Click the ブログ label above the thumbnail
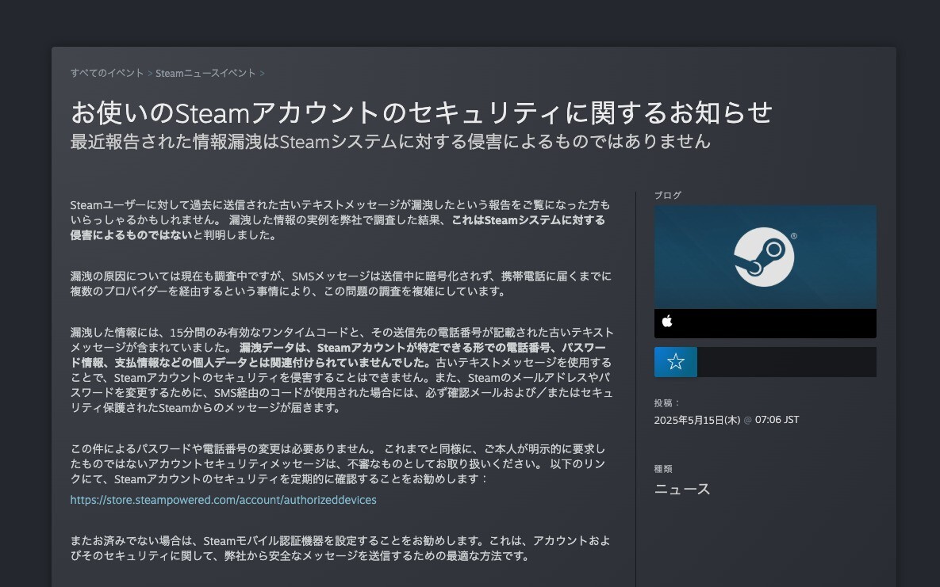 [x=668, y=195]
